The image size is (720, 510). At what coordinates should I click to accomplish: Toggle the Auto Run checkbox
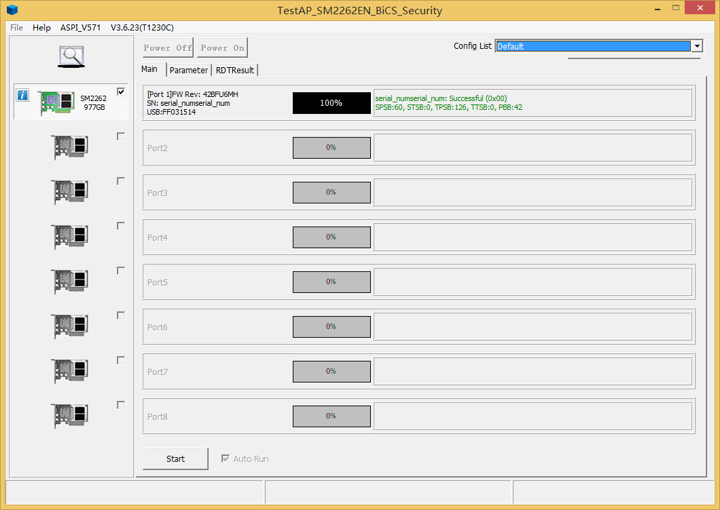click(x=226, y=459)
